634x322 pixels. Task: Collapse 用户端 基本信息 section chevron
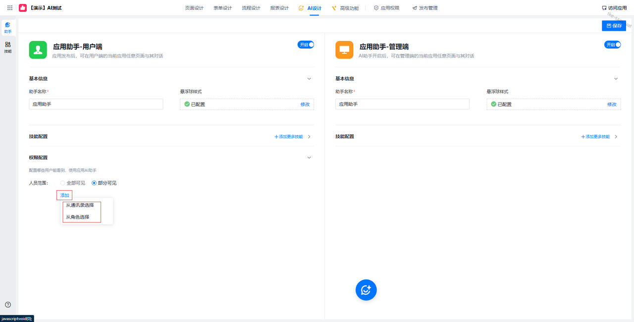[309, 79]
